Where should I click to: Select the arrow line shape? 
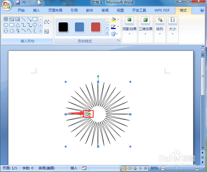29,19
